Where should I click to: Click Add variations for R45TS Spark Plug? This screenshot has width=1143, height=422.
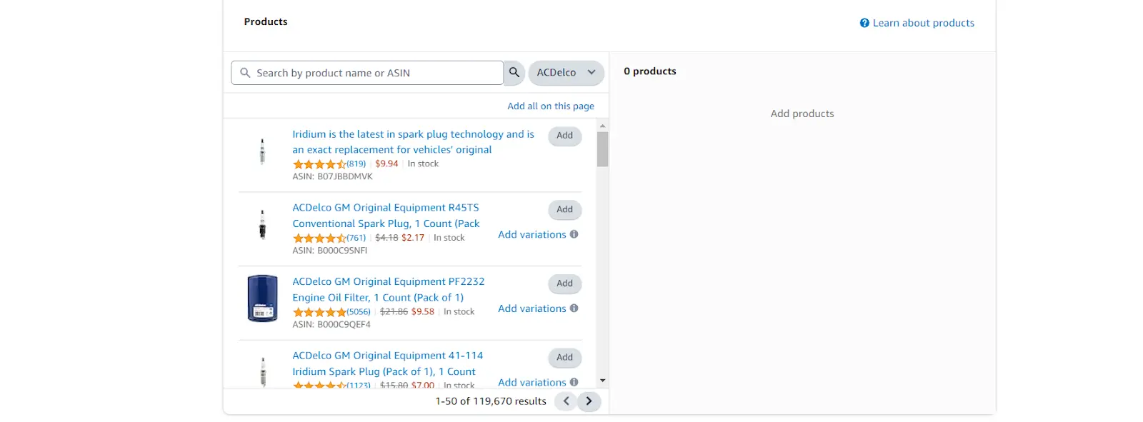[x=532, y=234]
